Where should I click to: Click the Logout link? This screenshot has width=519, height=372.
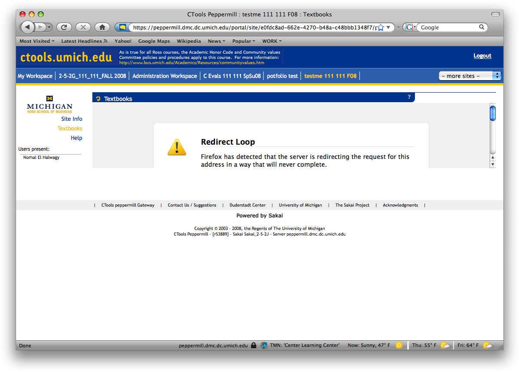[x=482, y=56]
